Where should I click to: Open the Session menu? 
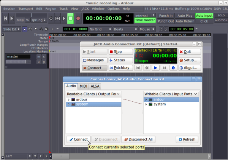pos(9,9)
